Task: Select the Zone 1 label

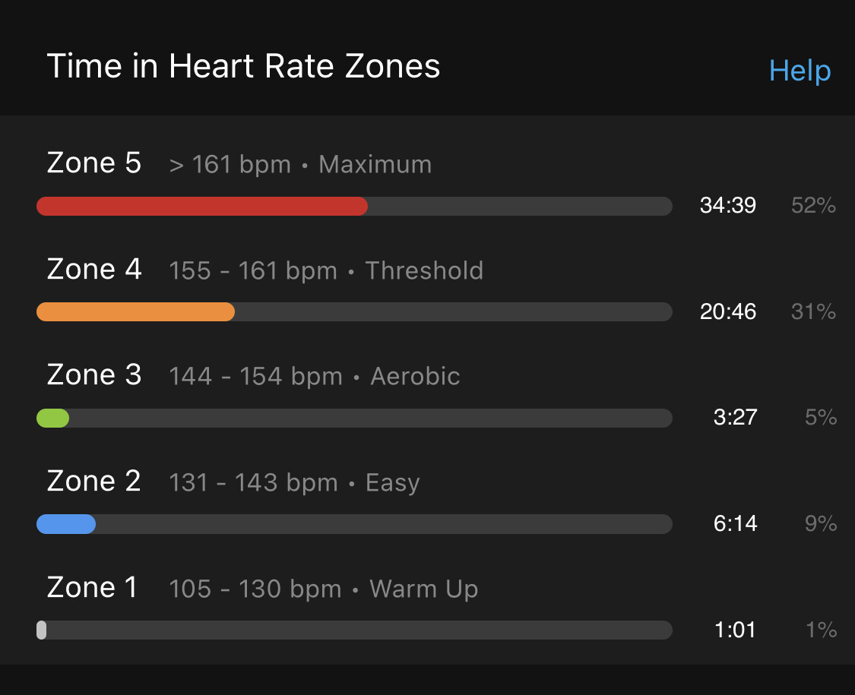Action: click(92, 587)
